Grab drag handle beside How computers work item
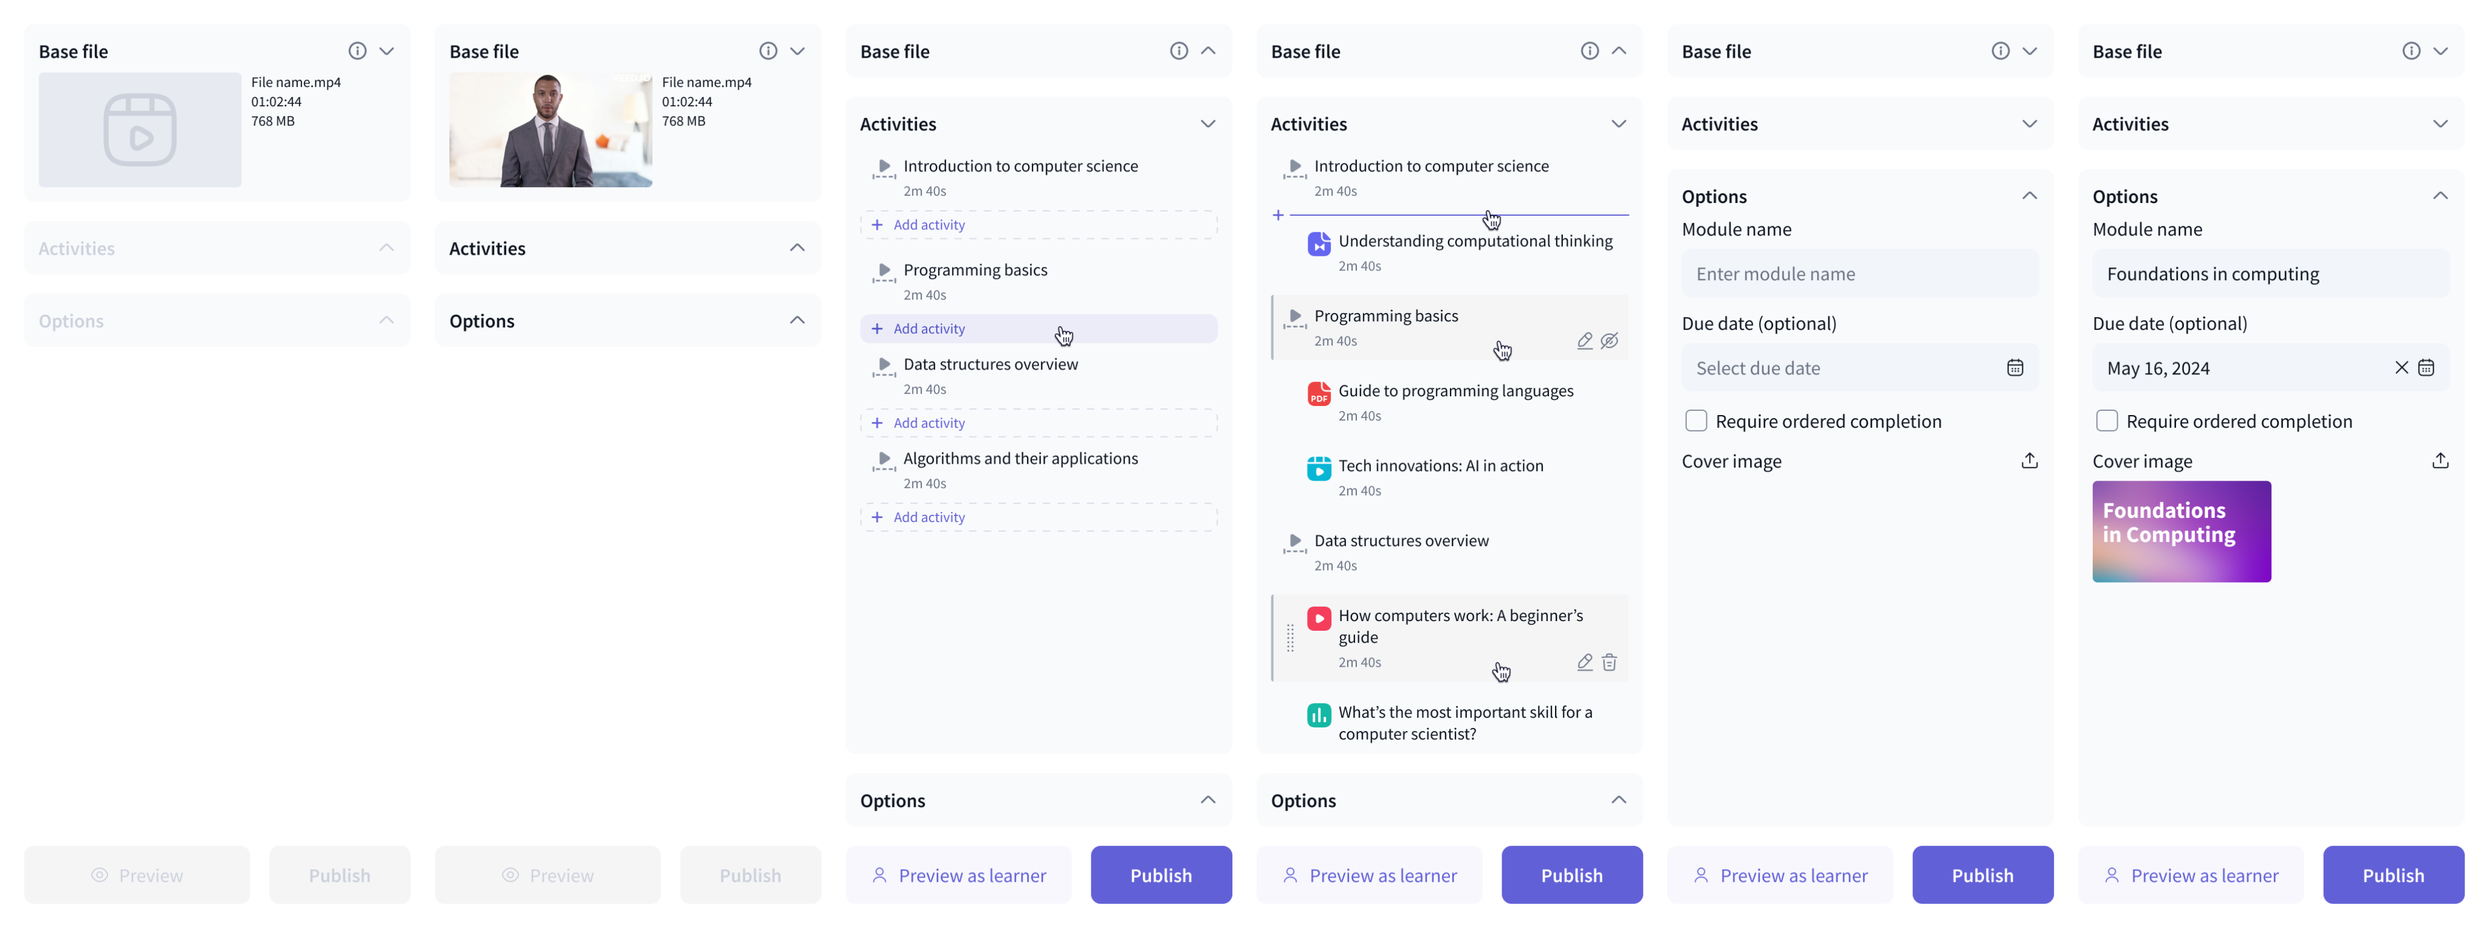Viewport: 2489px width, 928px height. coord(1290,638)
